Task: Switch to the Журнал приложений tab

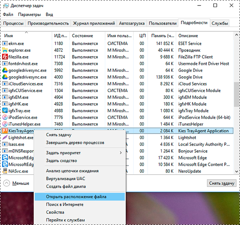Action: point(94,24)
